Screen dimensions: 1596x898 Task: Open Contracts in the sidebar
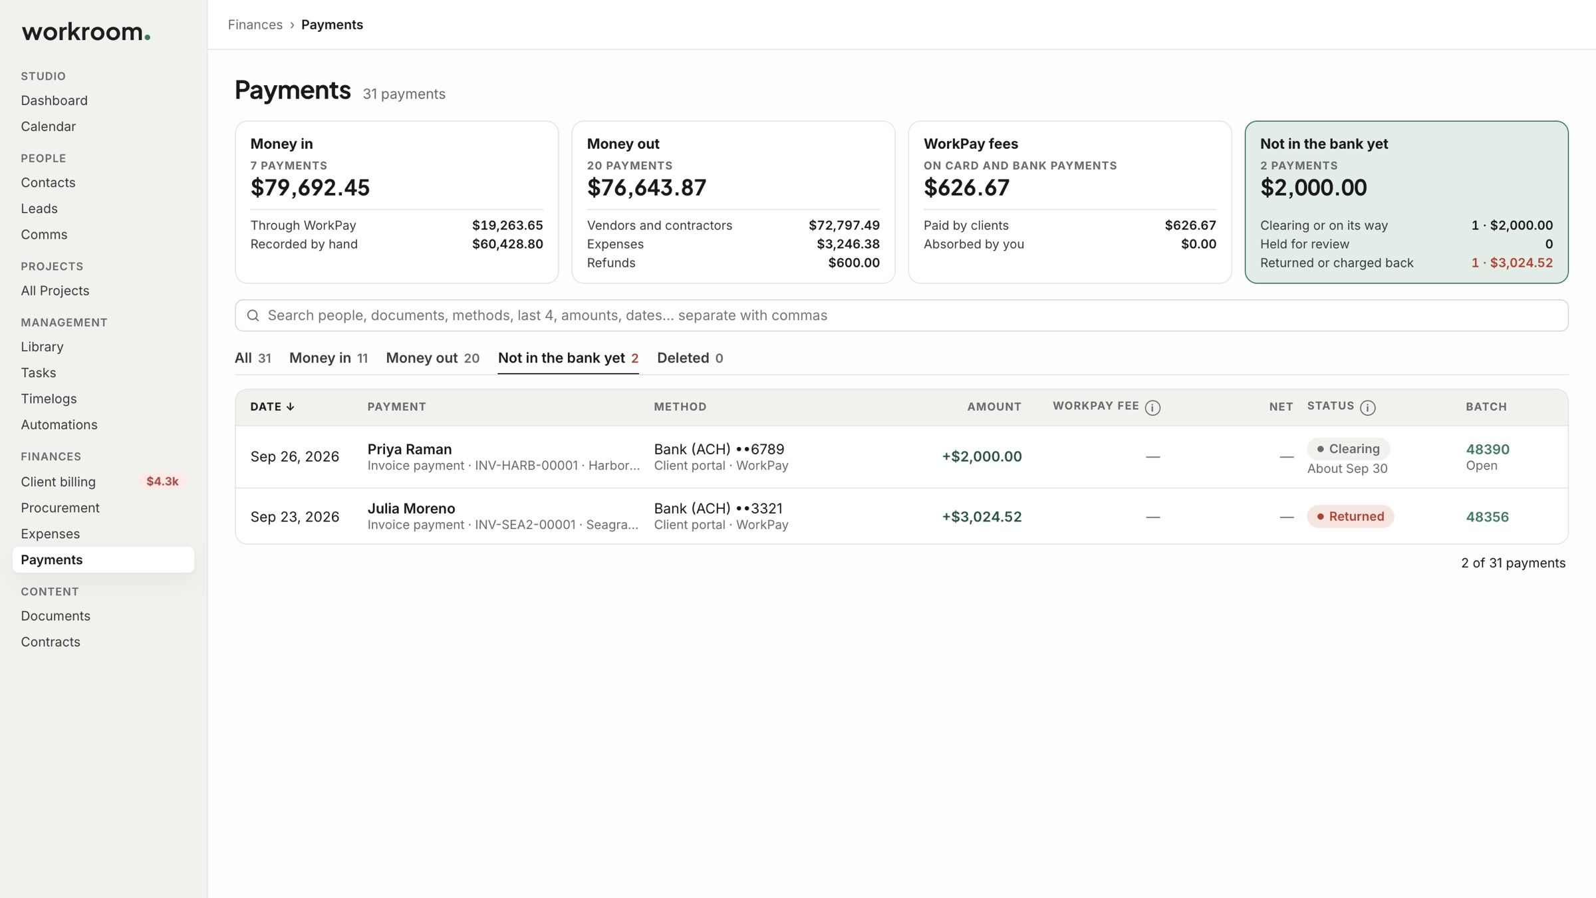51,642
